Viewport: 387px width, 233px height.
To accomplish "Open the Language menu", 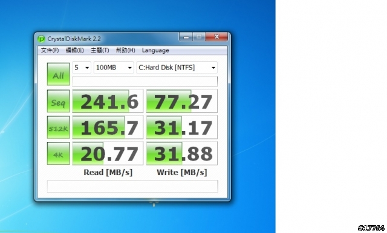I will (x=155, y=50).
